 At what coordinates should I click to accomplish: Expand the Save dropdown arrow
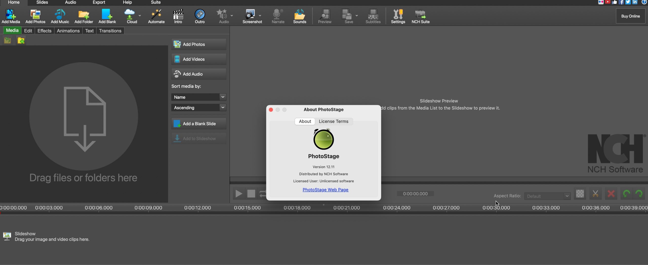tap(357, 16)
